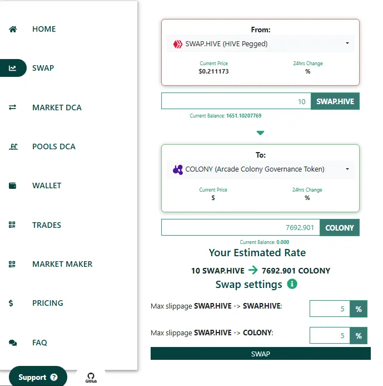This screenshot has width=383, height=386.
Task: Click the dark green SWAP button
Action: 260,354
